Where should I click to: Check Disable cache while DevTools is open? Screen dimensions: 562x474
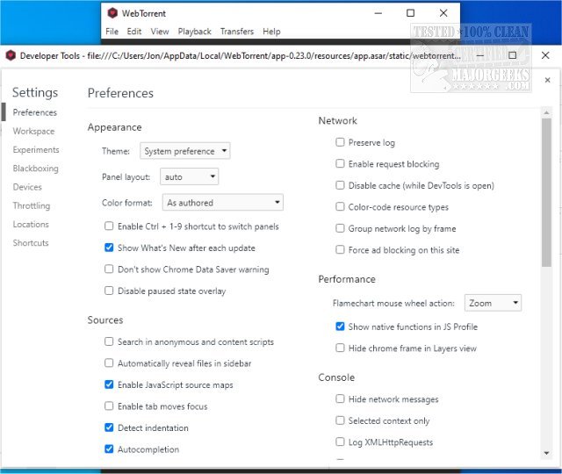pos(340,185)
